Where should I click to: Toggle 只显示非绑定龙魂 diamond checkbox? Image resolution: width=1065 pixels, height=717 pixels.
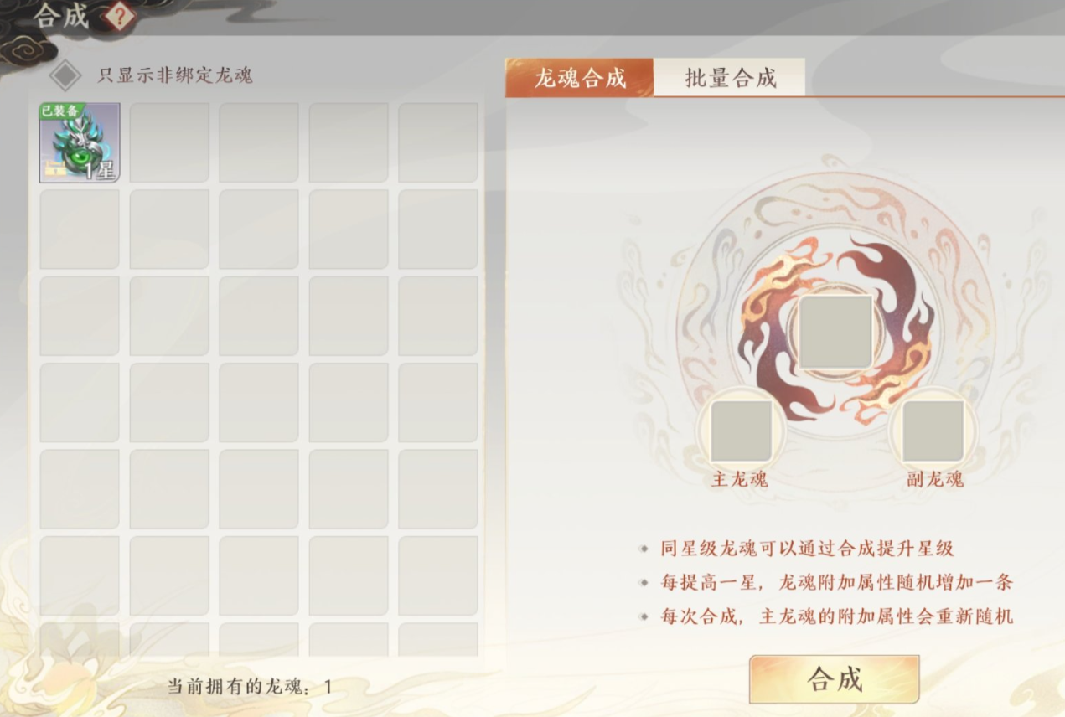pyautogui.click(x=65, y=75)
